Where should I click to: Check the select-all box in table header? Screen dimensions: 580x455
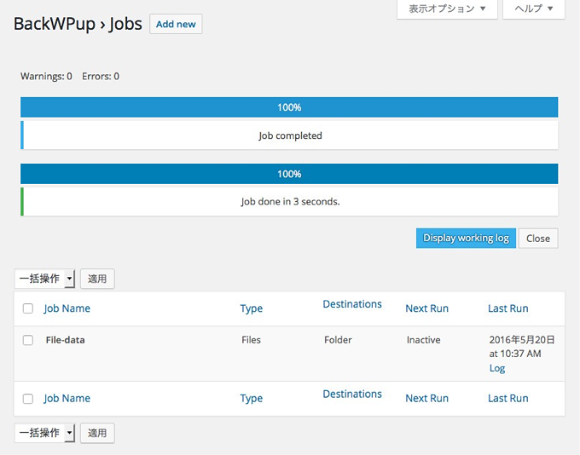28,308
